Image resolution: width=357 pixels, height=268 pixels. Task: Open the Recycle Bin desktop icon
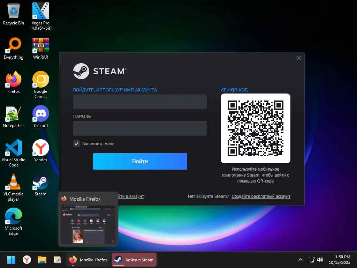point(14,14)
